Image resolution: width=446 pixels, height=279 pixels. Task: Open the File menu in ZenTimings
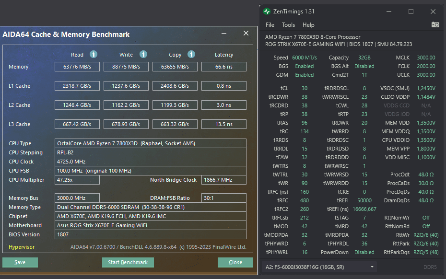click(270, 25)
